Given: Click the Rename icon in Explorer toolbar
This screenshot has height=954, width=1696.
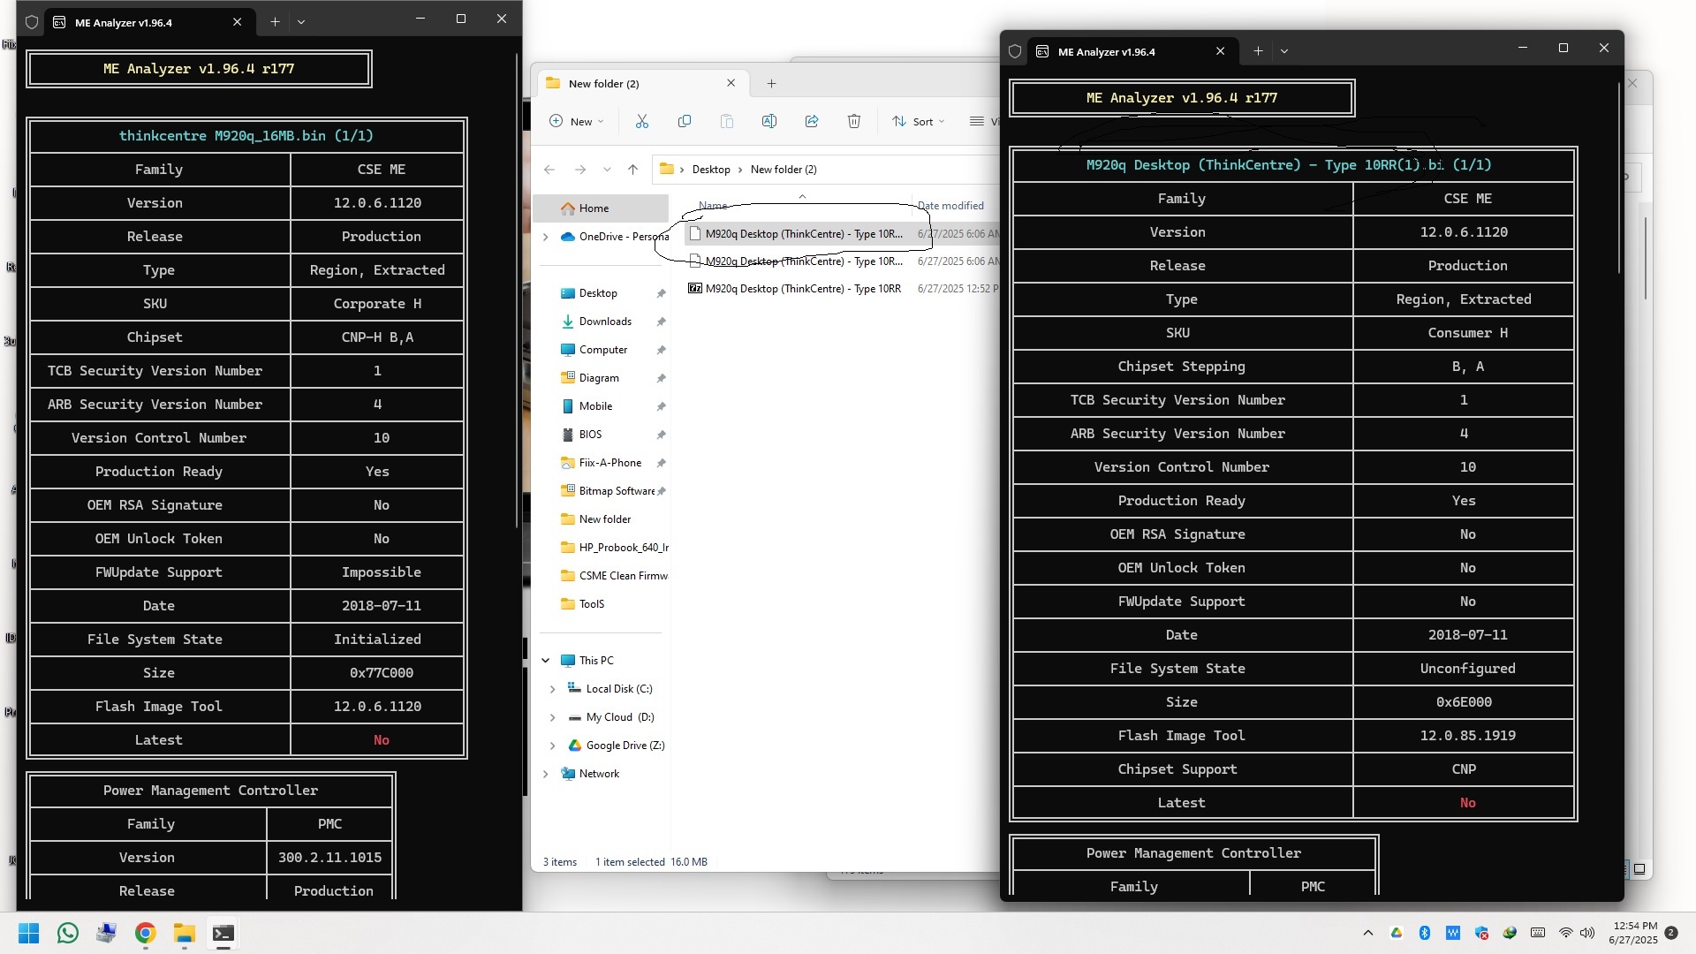Looking at the screenshot, I should tap(769, 122).
